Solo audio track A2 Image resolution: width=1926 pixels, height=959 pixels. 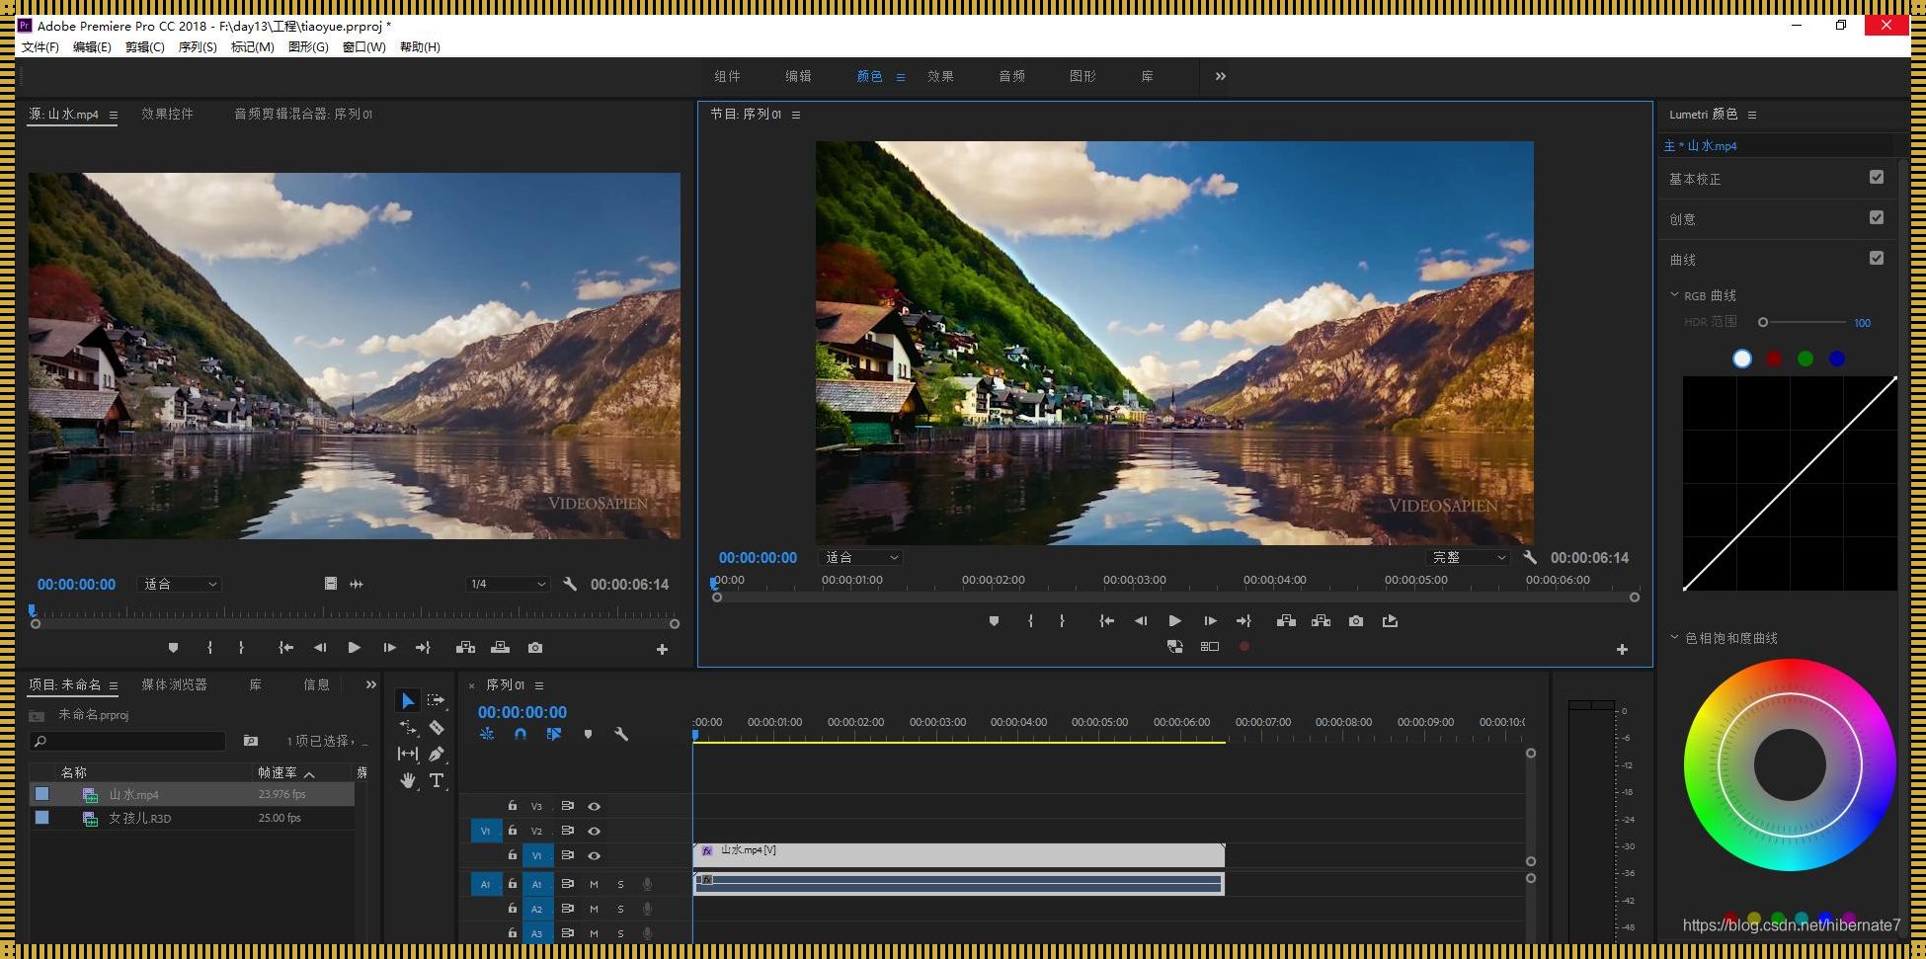[620, 909]
